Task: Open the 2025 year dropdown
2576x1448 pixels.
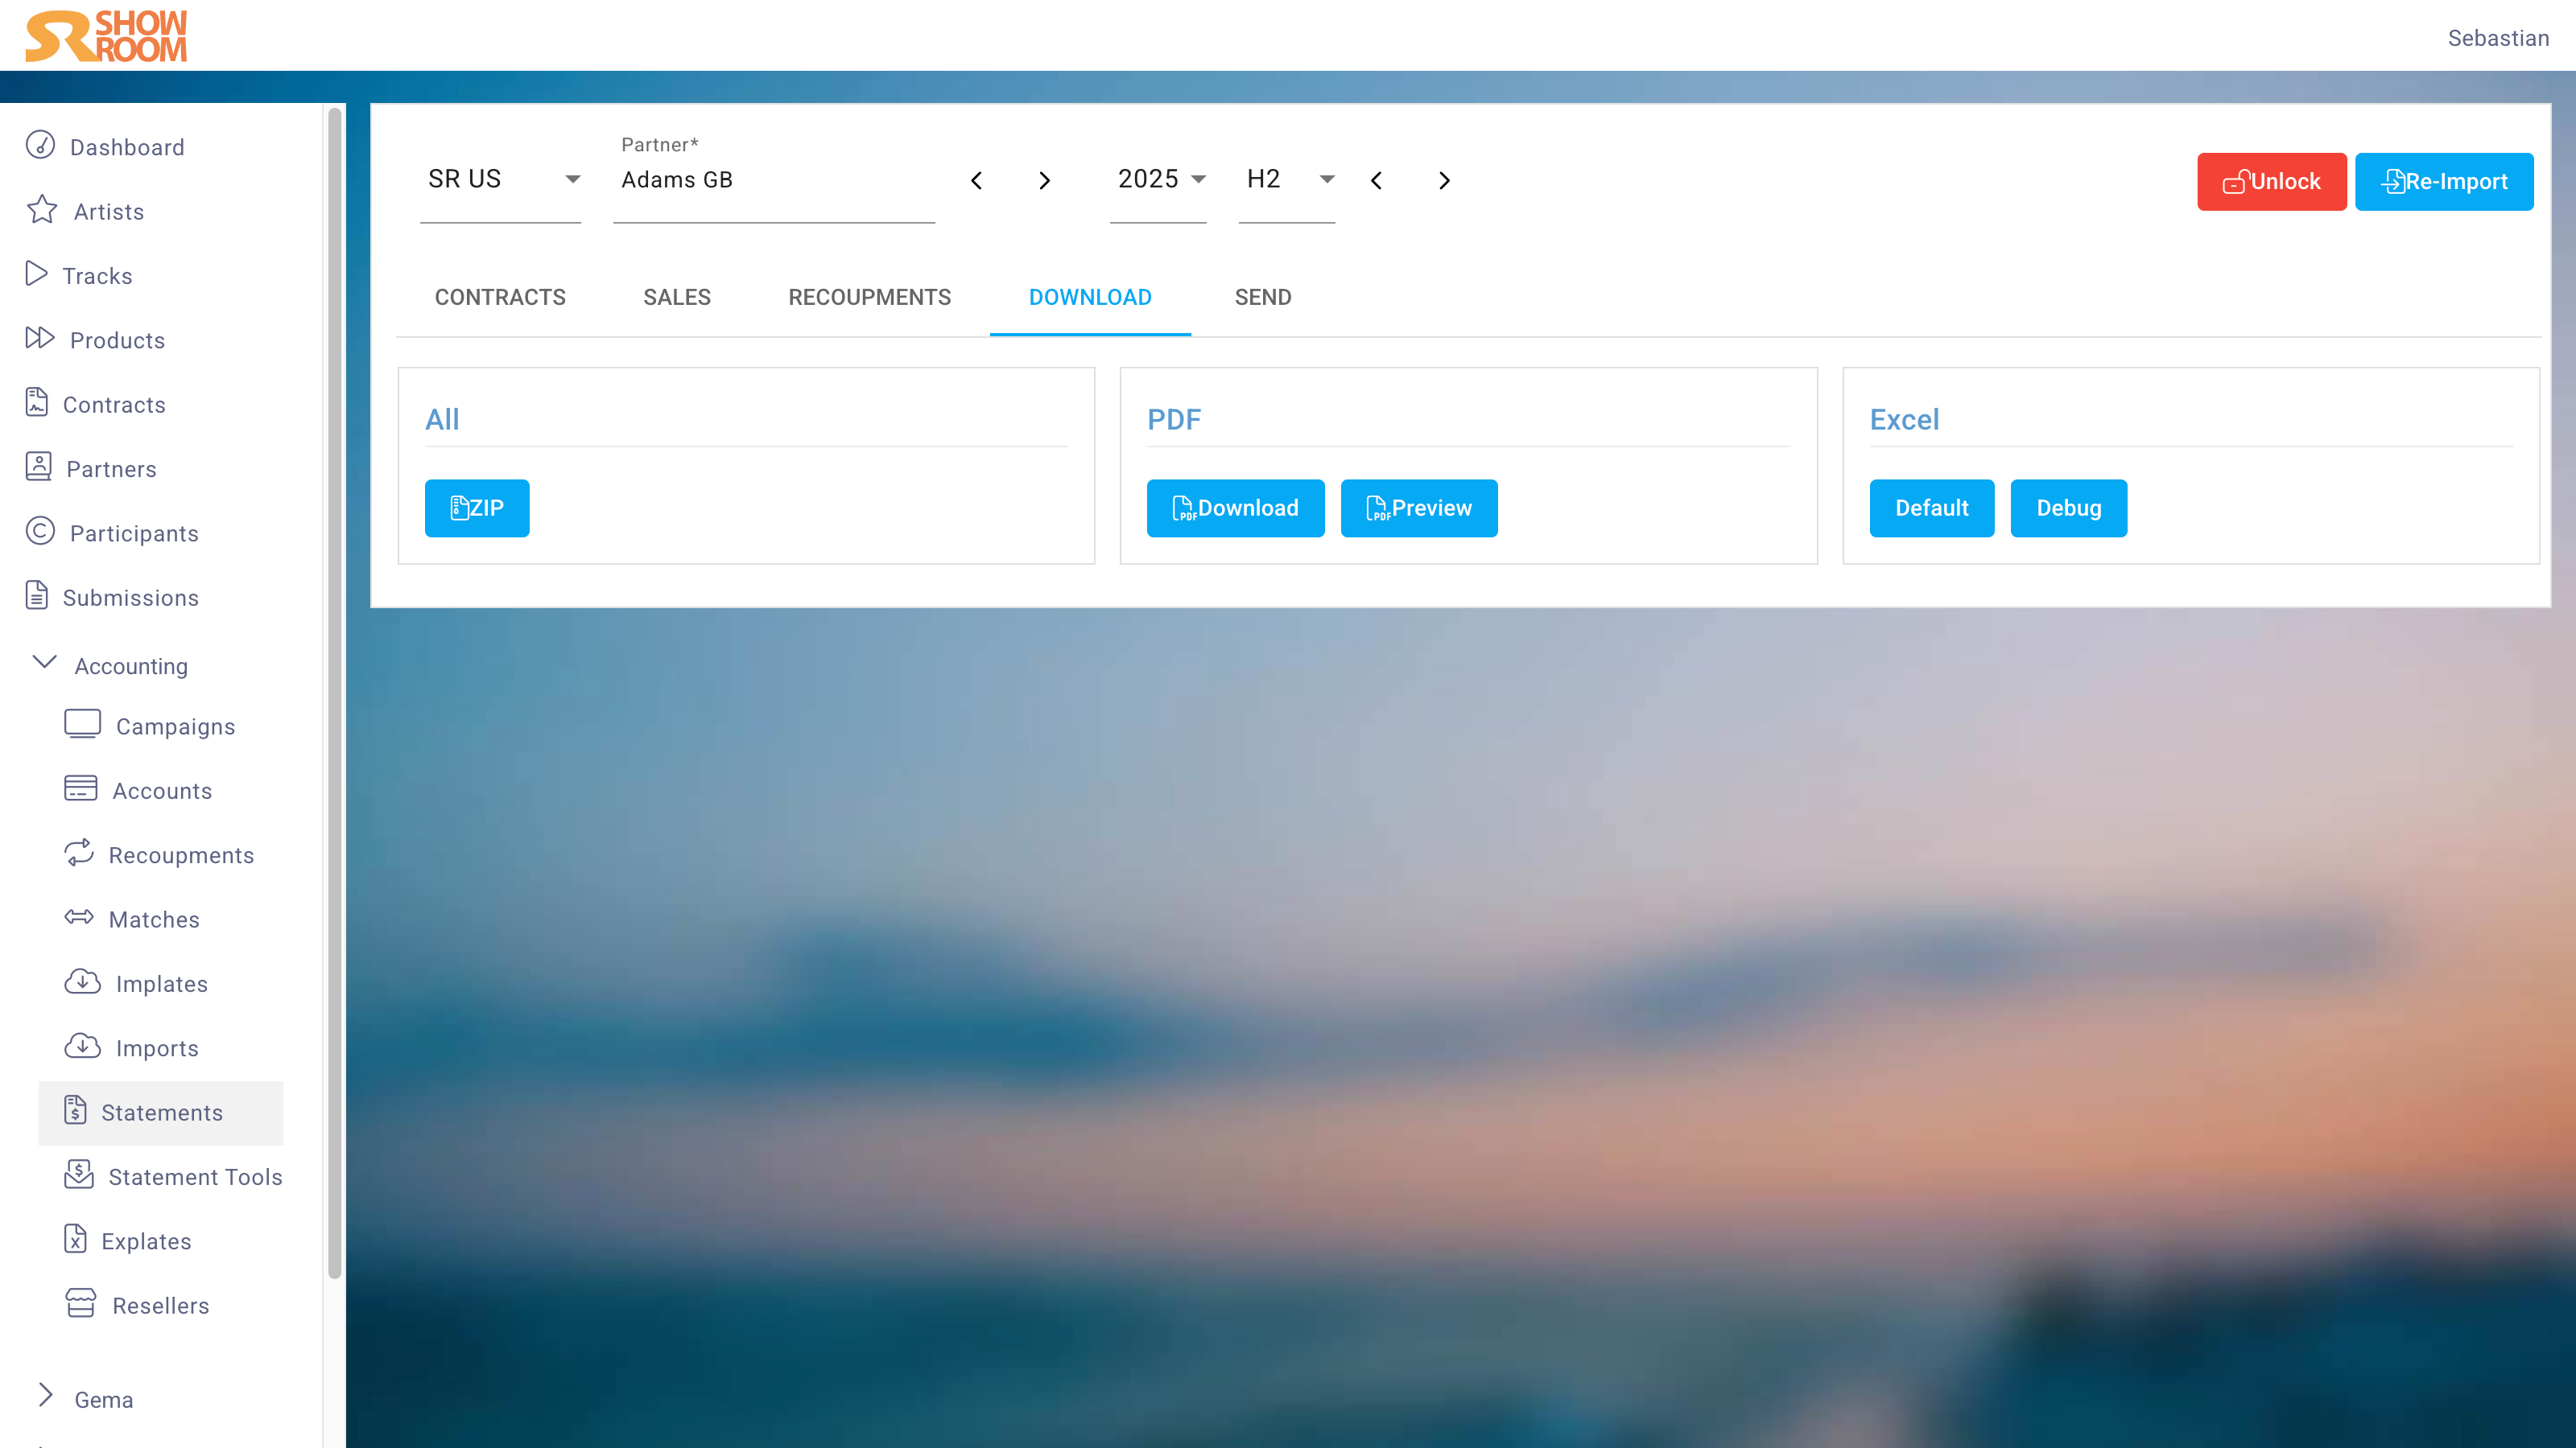Action: [1159, 180]
